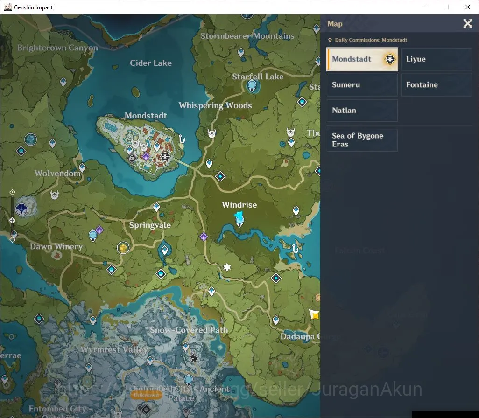Click the map zoom-in plus button
The image size is (479, 418).
[12, 192]
